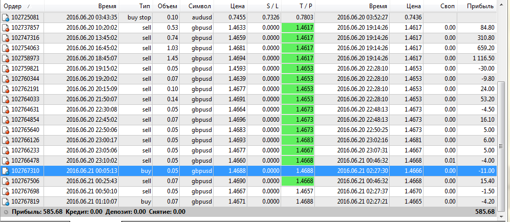Image resolution: width=510 pixels, height=222 pixels.
Task: Click order icon for 102764631
Action: coord(6,109)
